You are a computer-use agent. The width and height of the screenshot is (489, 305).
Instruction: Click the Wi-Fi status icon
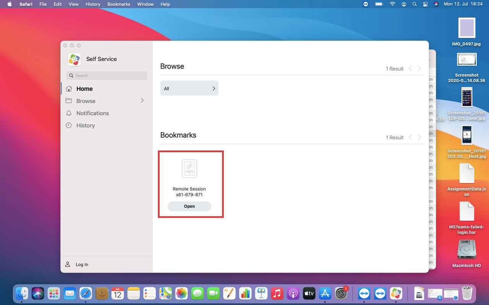click(392, 4)
